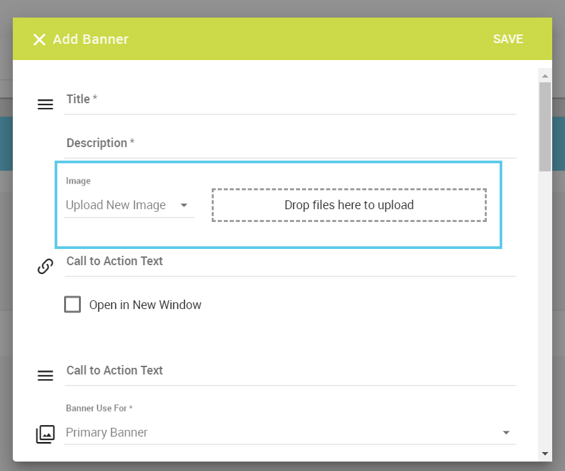Click the vertical scrollbar thumb
This screenshot has height=471, width=565.
tap(545, 127)
